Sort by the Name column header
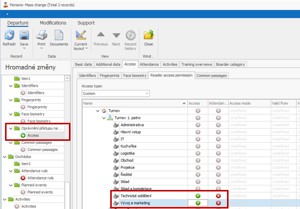Viewport: 300px width, 209px height. (135, 103)
